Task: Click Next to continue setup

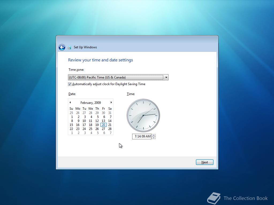Action: tap(205, 162)
